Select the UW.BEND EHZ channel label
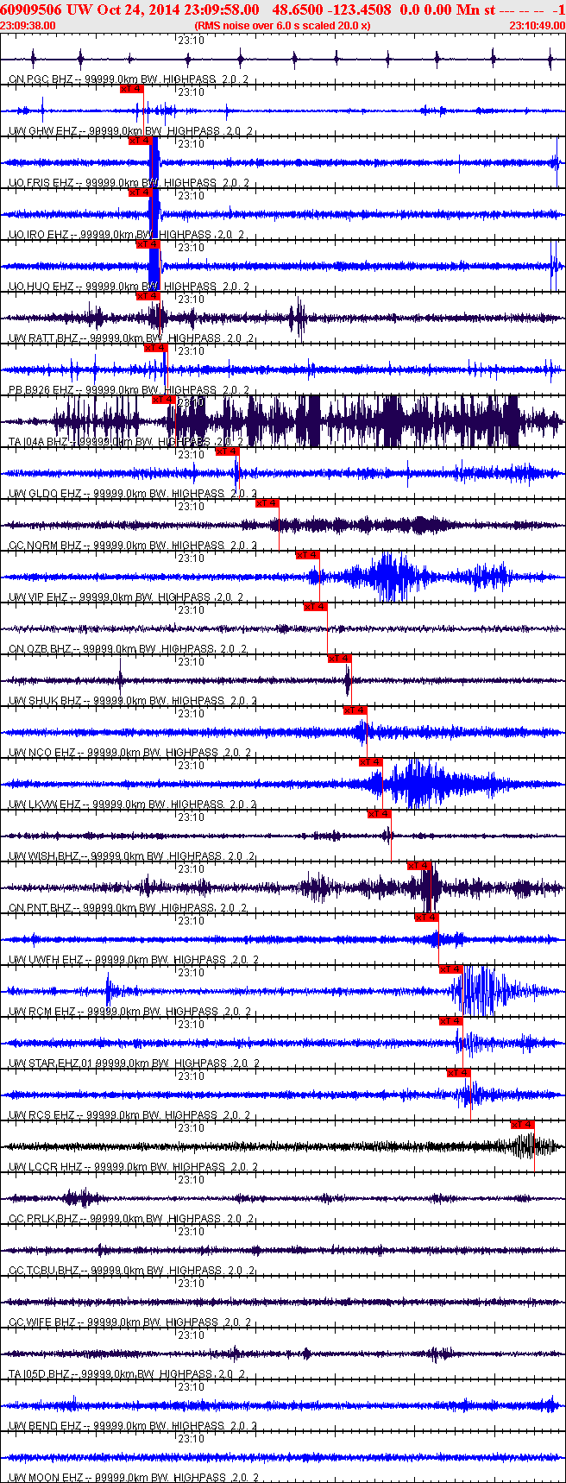 (45, 1426)
